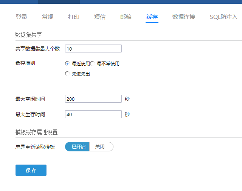
Task: Click the 最大空闲时间 label
Action: pos(30,99)
